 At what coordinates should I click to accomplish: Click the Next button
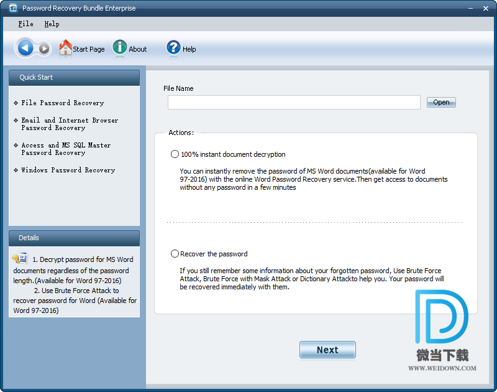tap(327, 350)
